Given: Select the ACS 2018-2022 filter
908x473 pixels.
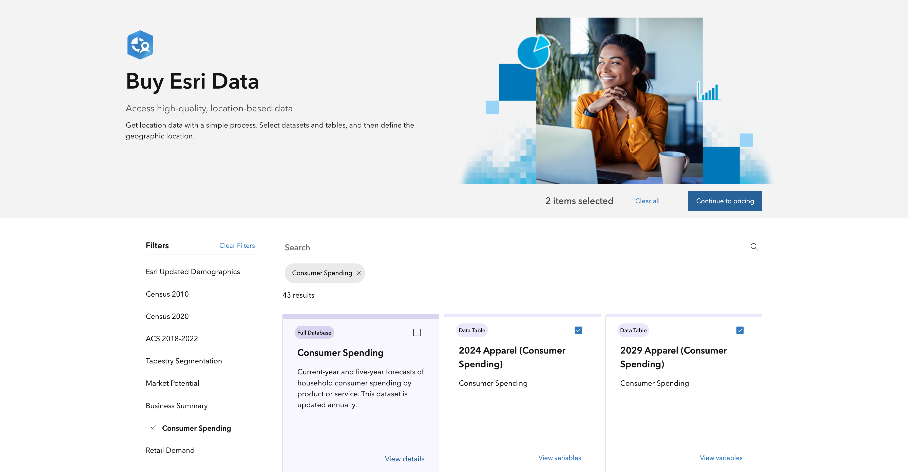Looking at the screenshot, I should pos(172,338).
